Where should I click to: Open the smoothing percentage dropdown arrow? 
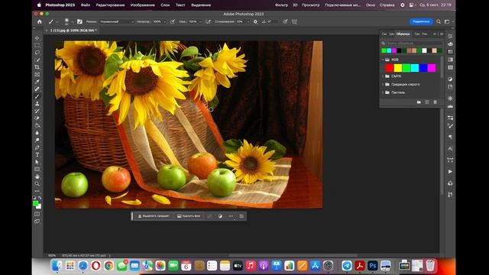248,22
